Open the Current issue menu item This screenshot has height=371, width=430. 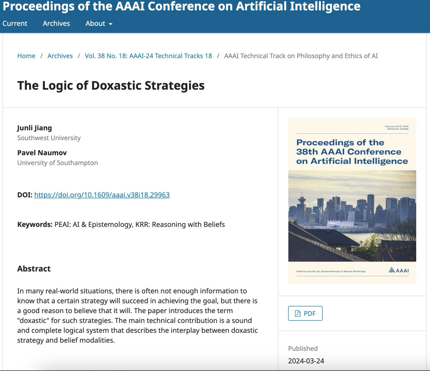(x=15, y=24)
